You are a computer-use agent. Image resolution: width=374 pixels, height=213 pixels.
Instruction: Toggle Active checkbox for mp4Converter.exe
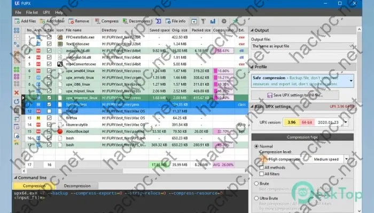click(49, 64)
